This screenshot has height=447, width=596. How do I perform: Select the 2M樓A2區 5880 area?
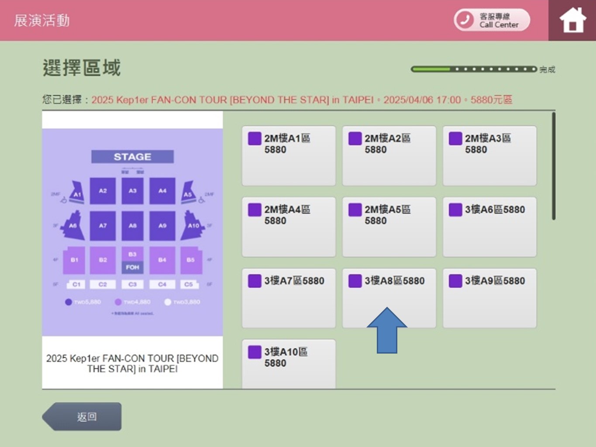389,156
